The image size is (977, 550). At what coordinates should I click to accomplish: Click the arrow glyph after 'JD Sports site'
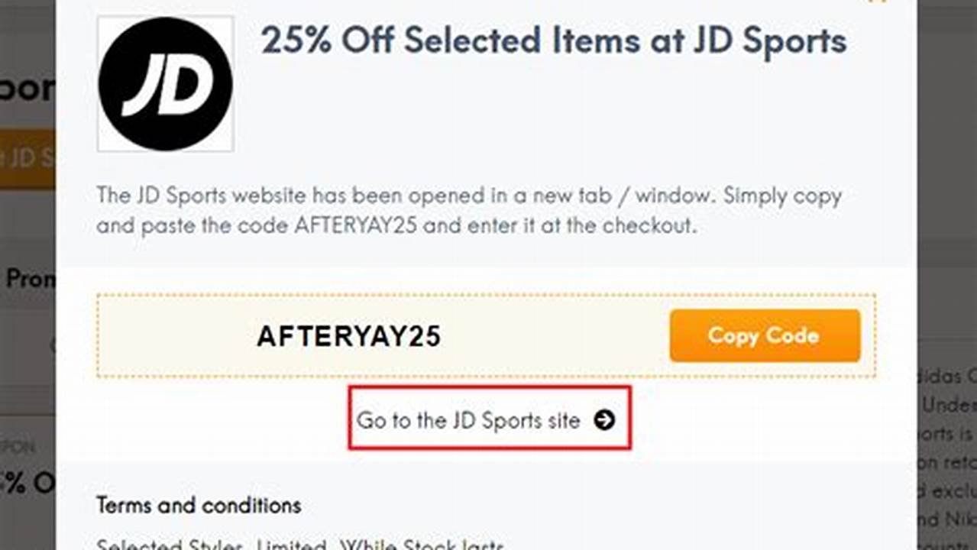[603, 419]
